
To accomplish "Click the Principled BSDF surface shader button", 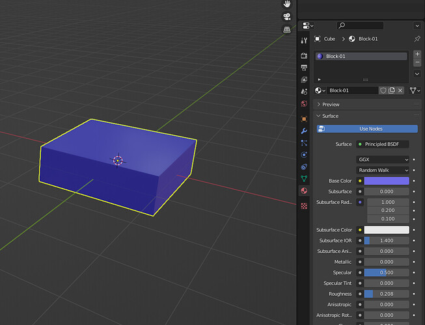I will pos(383,144).
